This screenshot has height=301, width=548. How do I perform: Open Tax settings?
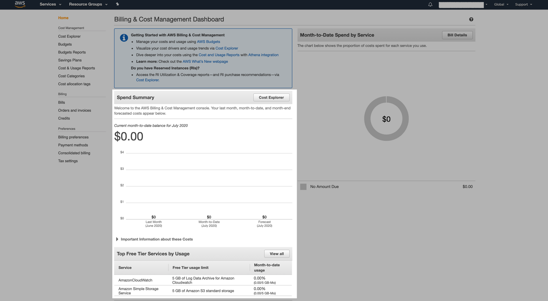(x=68, y=161)
